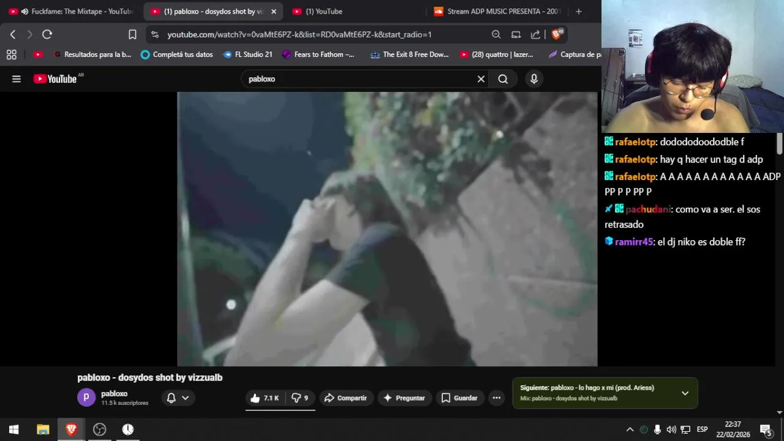784x441 pixels.
Task: Open ESP language input indicator
Action: [x=702, y=429]
